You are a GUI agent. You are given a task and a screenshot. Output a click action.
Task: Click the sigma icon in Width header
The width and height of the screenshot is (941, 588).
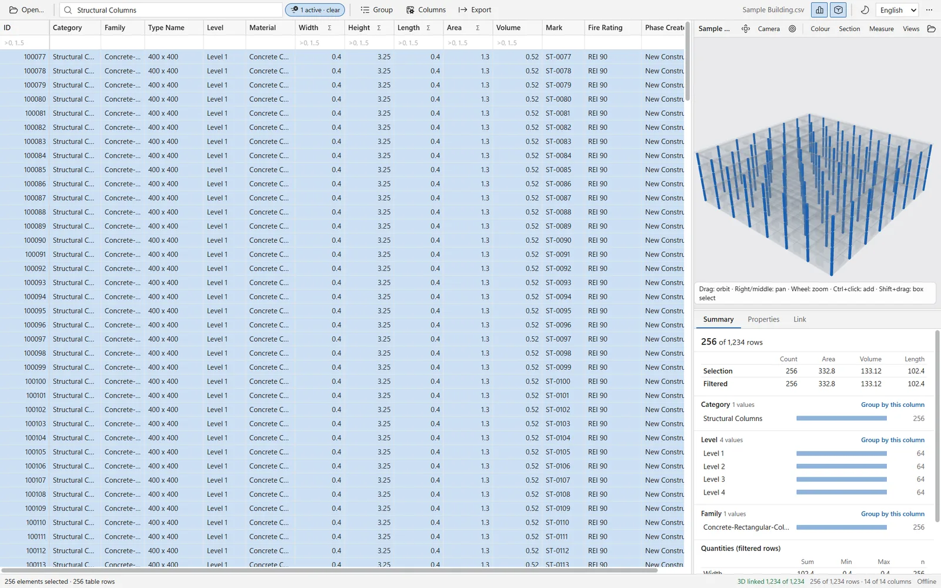[329, 28]
